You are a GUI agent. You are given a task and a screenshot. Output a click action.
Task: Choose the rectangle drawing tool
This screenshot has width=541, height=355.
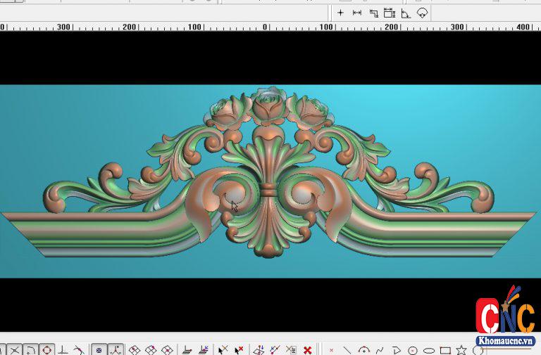tap(445, 349)
